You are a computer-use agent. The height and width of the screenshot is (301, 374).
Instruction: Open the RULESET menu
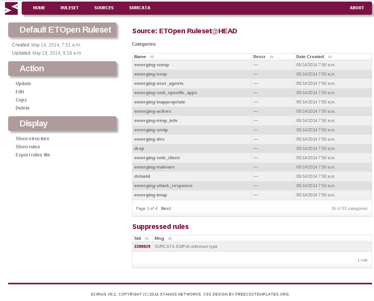[x=69, y=8]
